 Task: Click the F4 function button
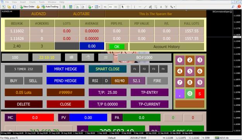tap(163, 69)
